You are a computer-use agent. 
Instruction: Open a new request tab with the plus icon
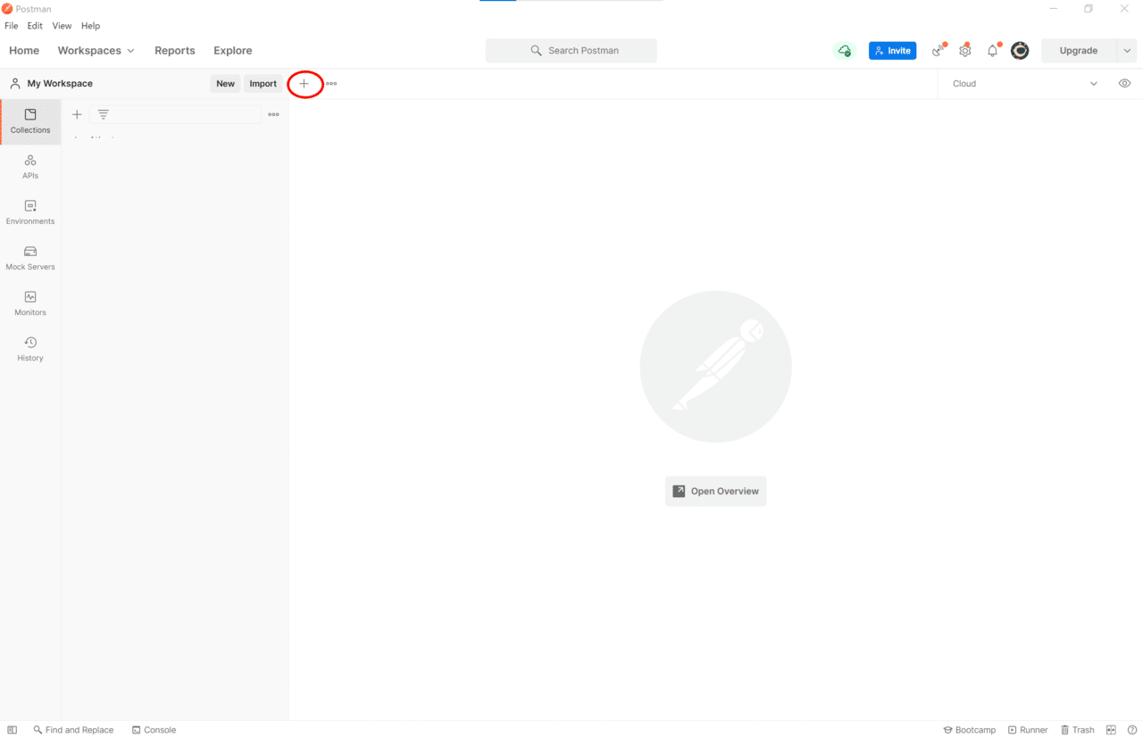(304, 84)
